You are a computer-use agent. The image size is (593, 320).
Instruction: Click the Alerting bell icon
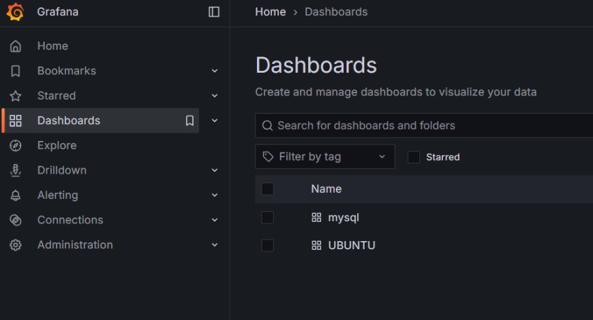pos(16,195)
